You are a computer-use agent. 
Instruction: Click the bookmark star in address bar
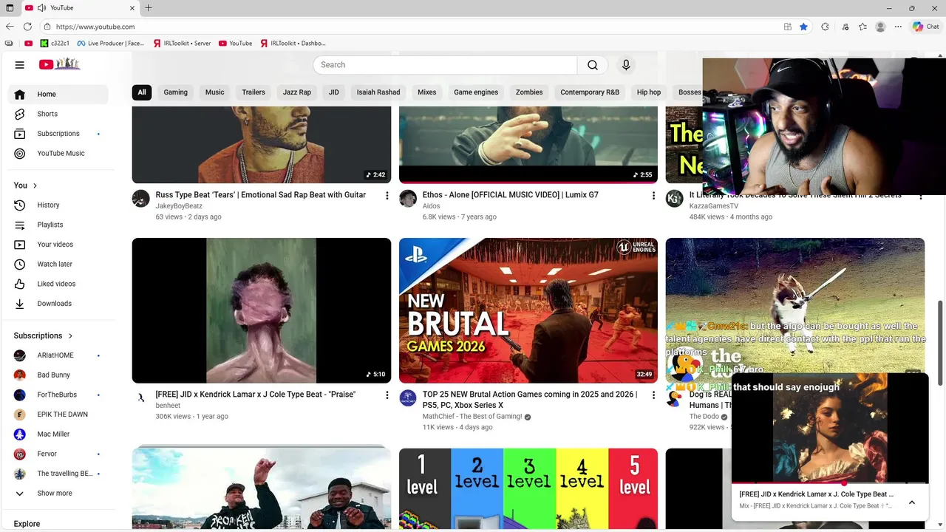(x=803, y=27)
